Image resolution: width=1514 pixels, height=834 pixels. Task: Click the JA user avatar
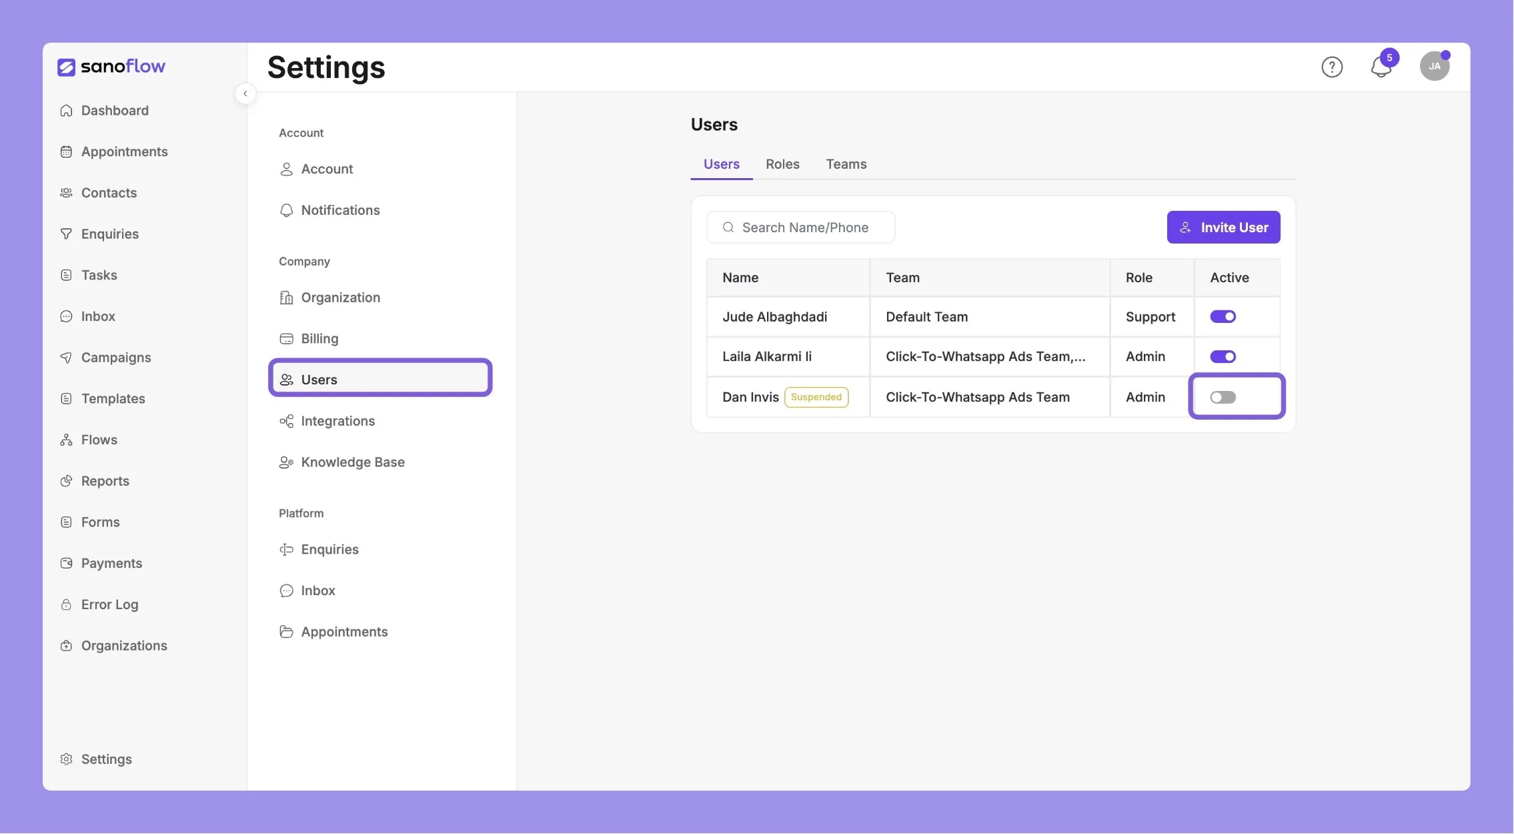1435,66
